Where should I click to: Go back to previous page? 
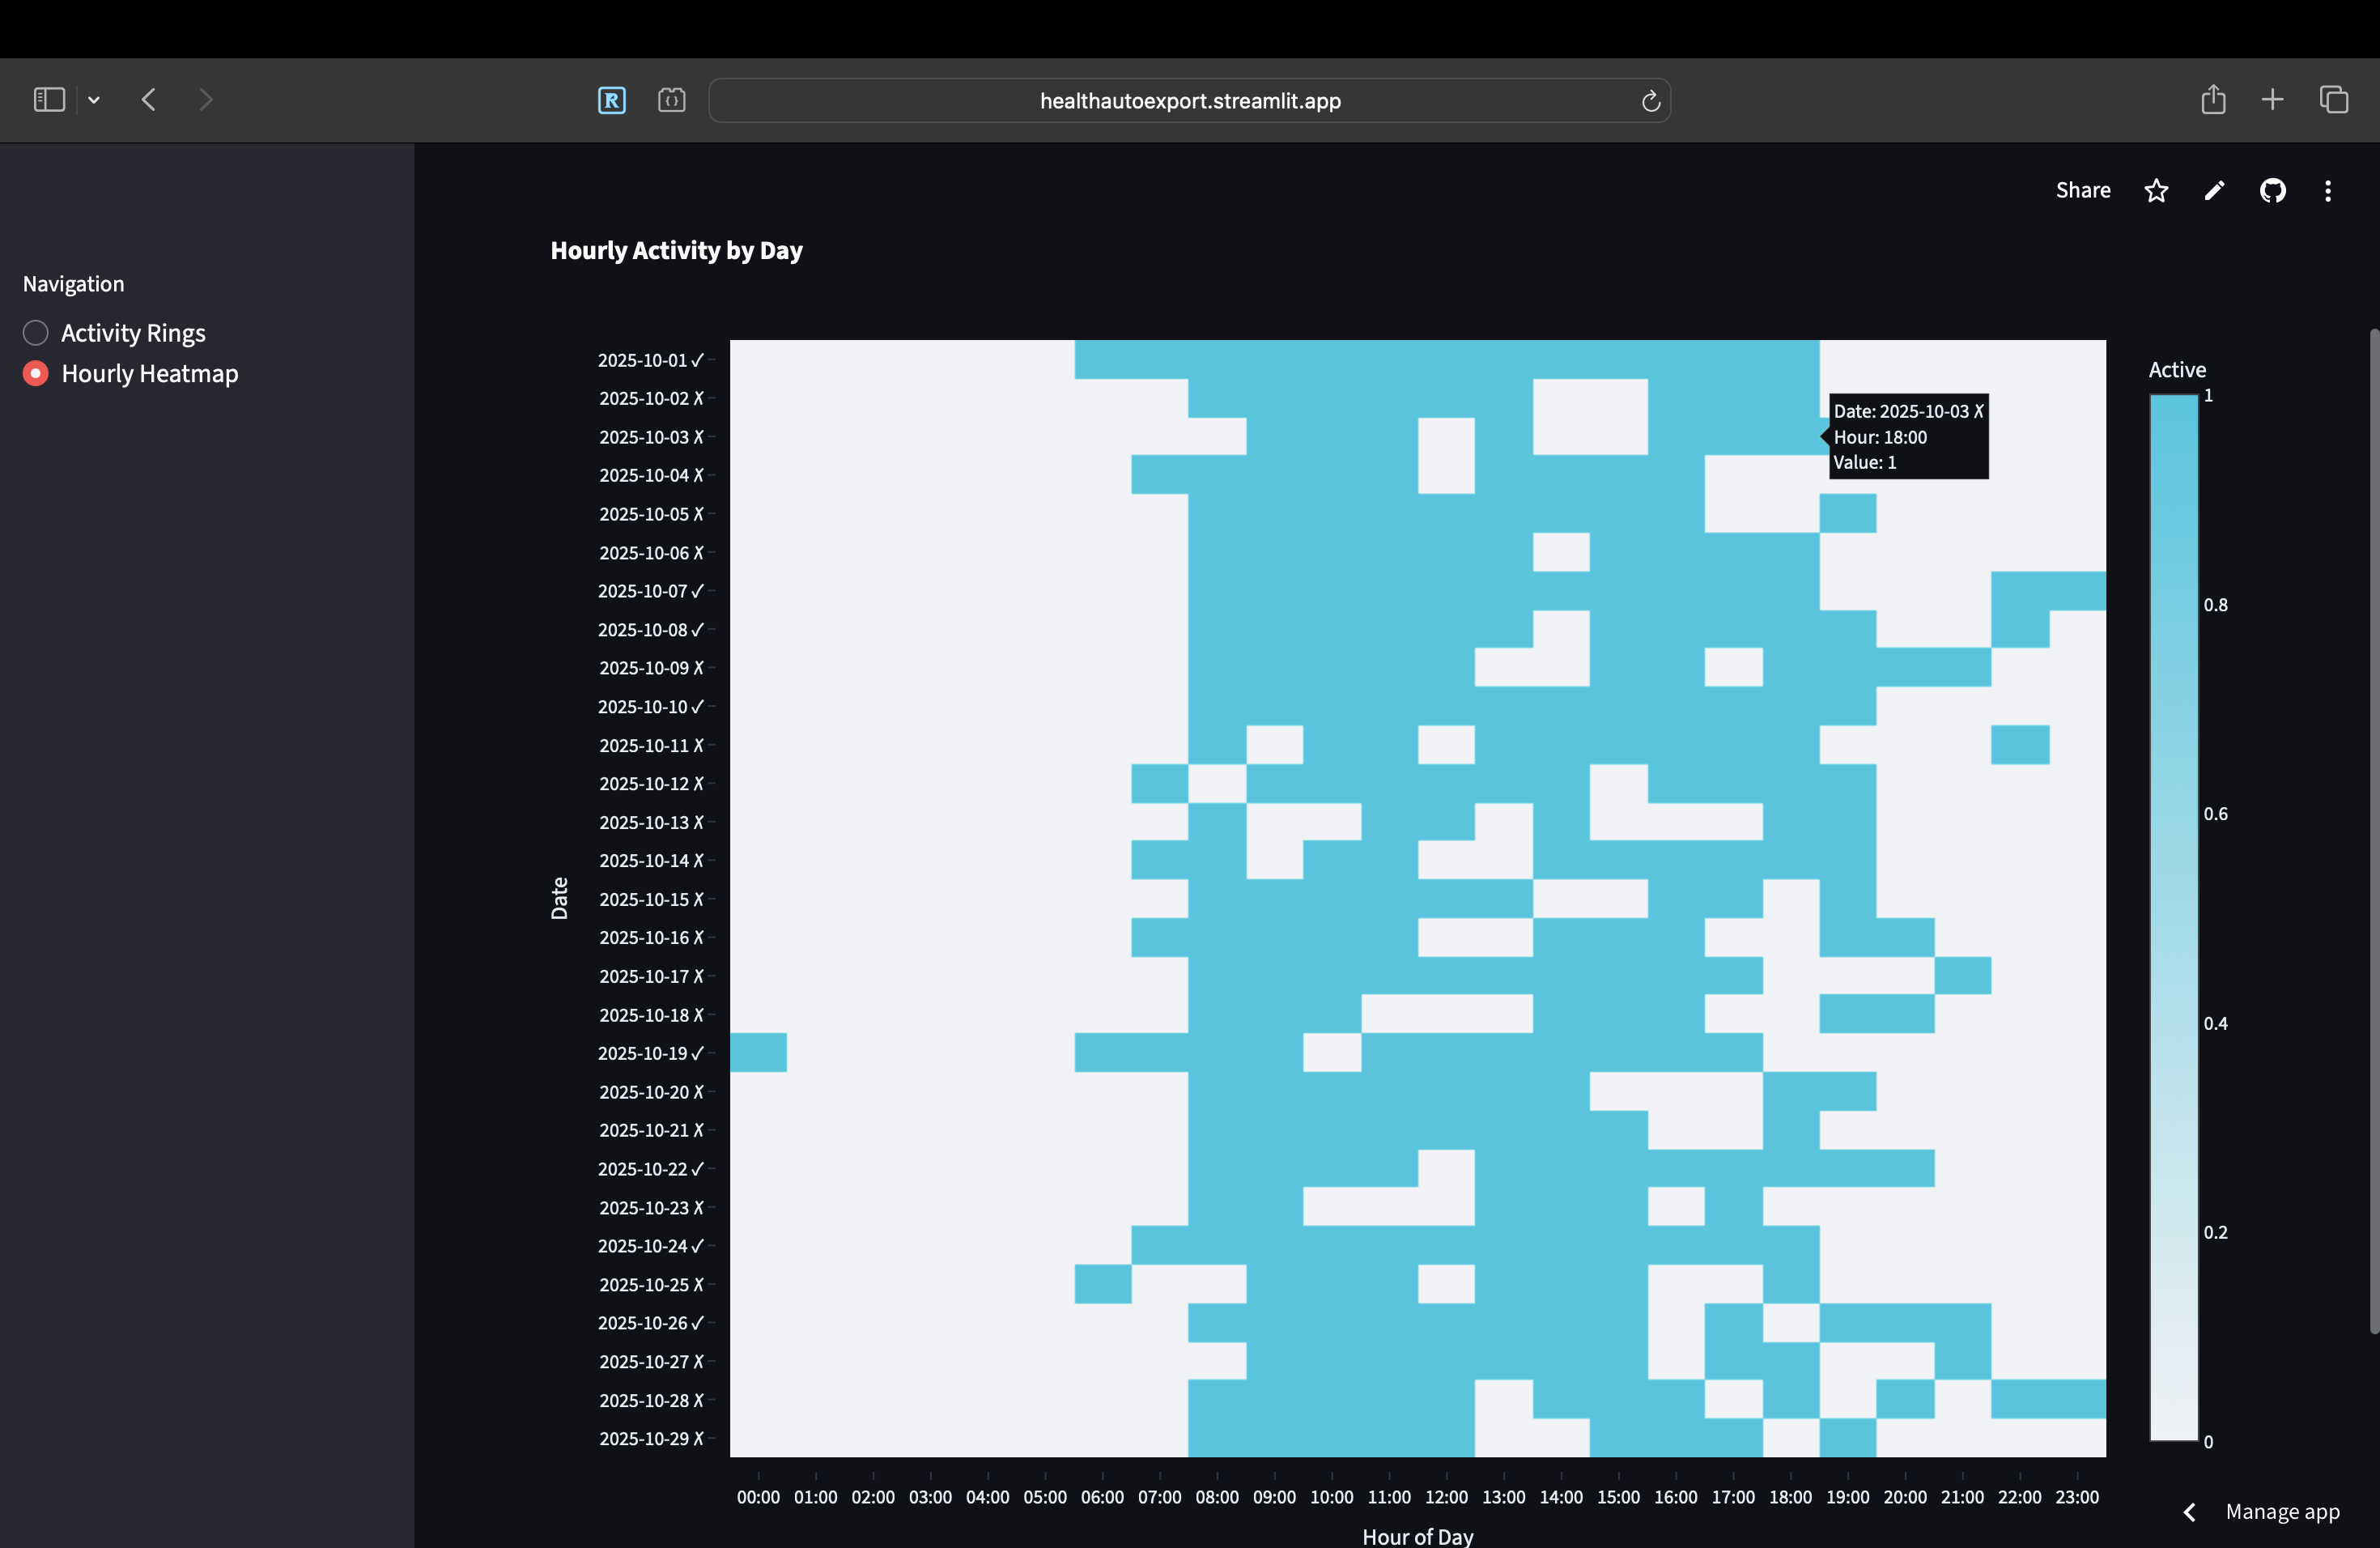[149, 99]
